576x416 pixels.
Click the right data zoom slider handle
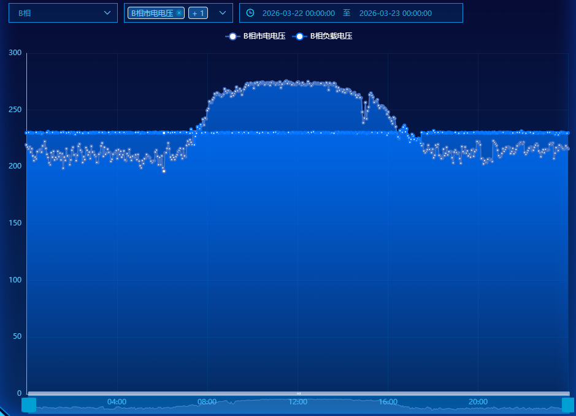pyautogui.click(x=568, y=405)
